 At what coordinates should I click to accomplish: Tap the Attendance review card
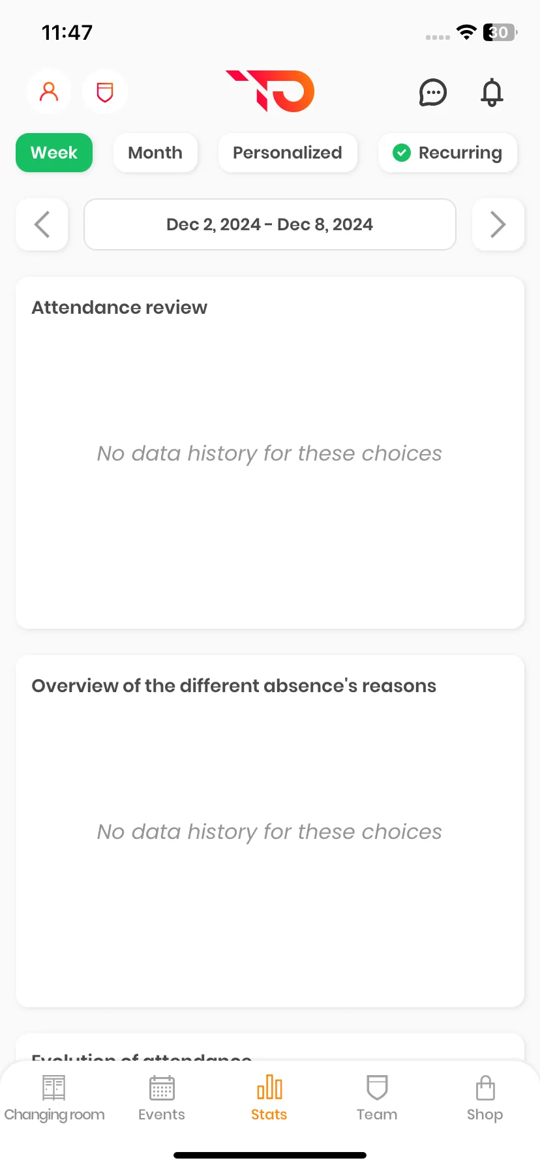pos(270,453)
